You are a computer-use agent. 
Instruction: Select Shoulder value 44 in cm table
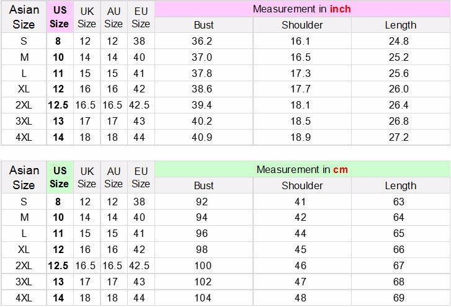coord(302,234)
